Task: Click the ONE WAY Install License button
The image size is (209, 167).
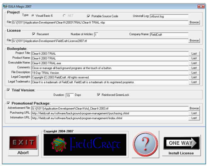Action: (181, 146)
